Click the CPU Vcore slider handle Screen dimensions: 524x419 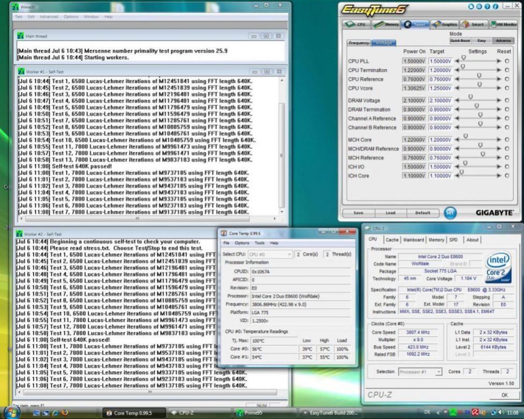coord(479,85)
